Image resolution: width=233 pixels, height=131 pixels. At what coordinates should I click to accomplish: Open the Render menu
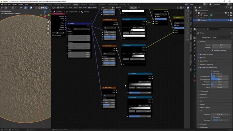pyautogui.click(x=15, y=4)
